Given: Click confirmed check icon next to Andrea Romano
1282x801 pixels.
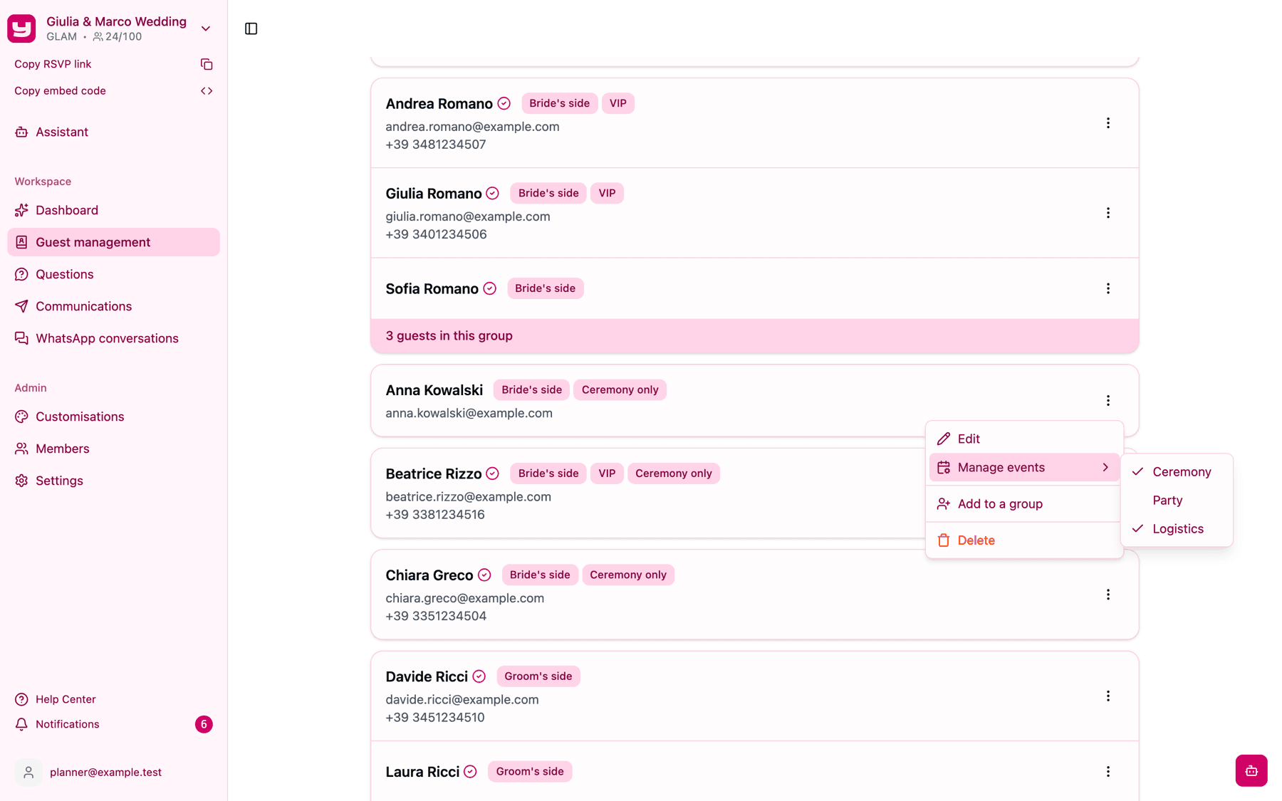Looking at the screenshot, I should click(504, 104).
